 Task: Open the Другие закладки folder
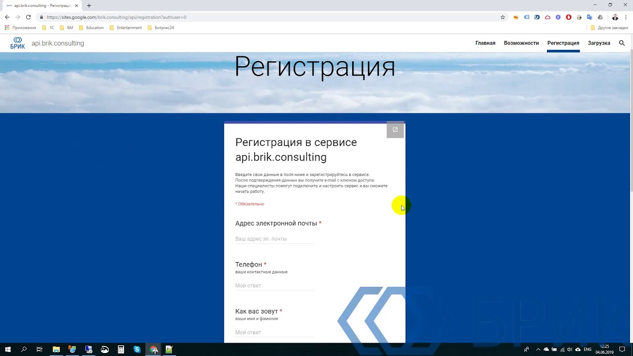609,28
